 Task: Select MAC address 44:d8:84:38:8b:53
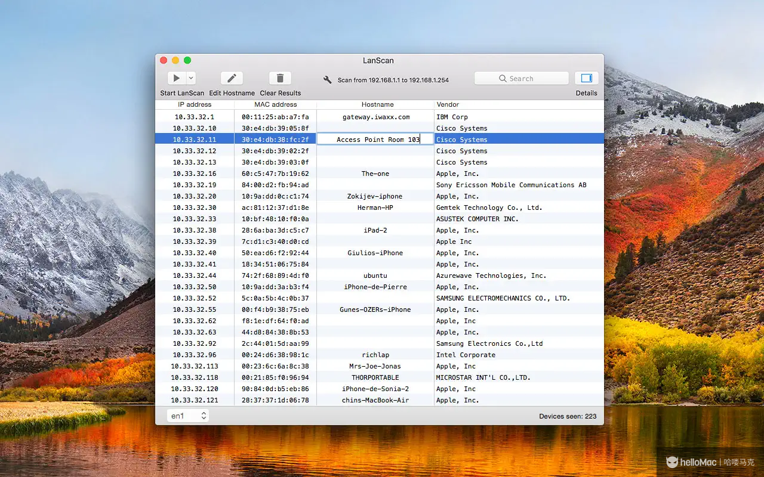[x=275, y=332]
